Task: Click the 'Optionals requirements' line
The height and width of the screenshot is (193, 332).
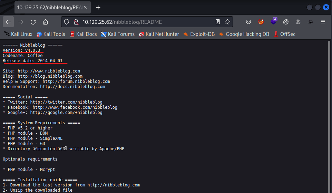Action: [x=30, y=159]
